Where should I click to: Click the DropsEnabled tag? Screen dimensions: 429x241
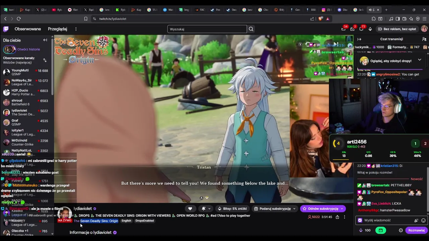pos(144,221)
